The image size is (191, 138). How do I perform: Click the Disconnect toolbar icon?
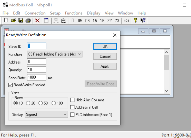coord(63,20)
